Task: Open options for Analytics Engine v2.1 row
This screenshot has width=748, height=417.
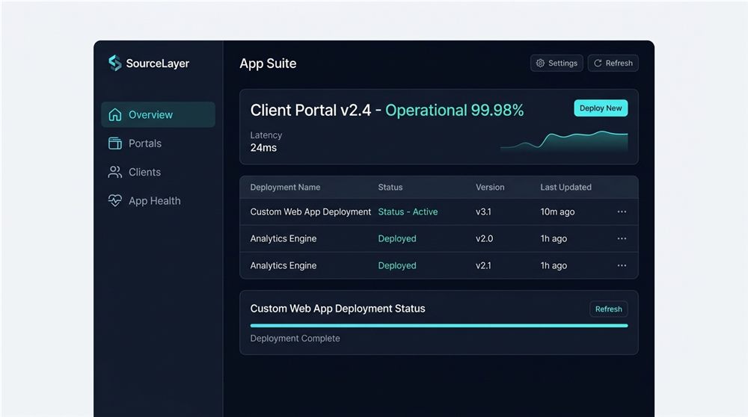Action: point(622,265)
